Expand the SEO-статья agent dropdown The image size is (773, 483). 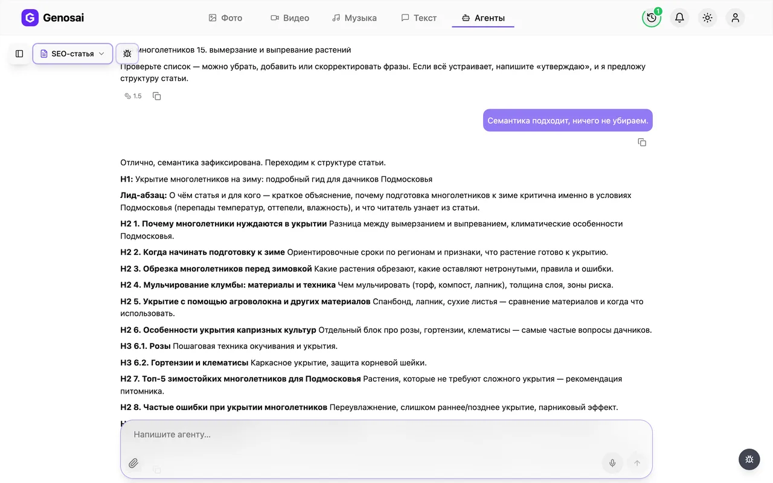tap(72, 54)
